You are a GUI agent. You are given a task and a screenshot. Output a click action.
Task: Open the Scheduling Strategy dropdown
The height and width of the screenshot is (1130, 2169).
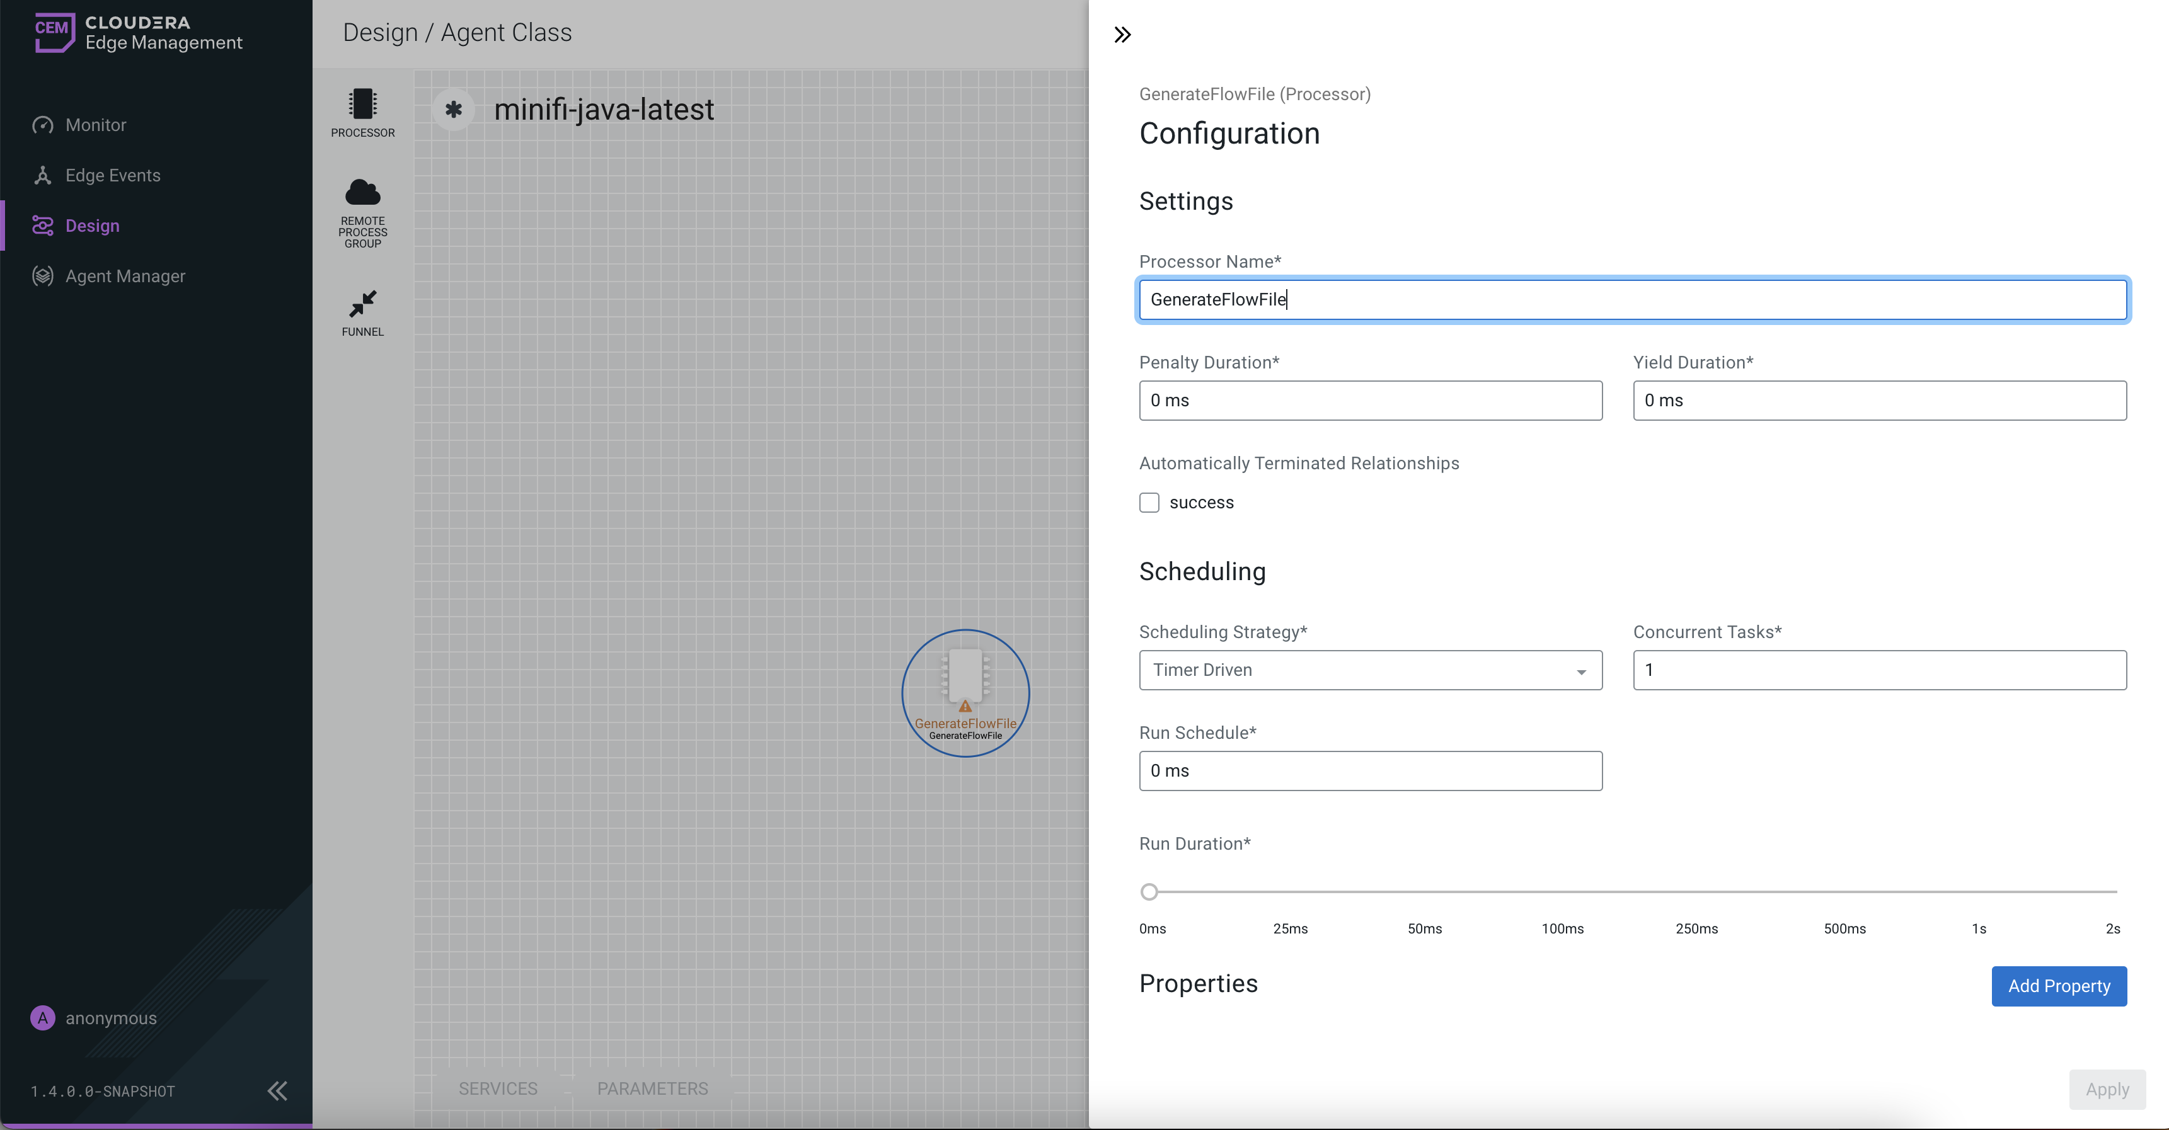coord(1370,670)
